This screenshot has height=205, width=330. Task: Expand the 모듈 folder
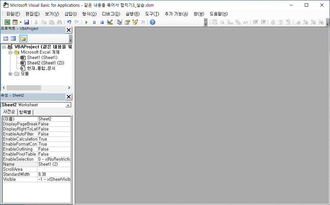[x=10, y=74]
